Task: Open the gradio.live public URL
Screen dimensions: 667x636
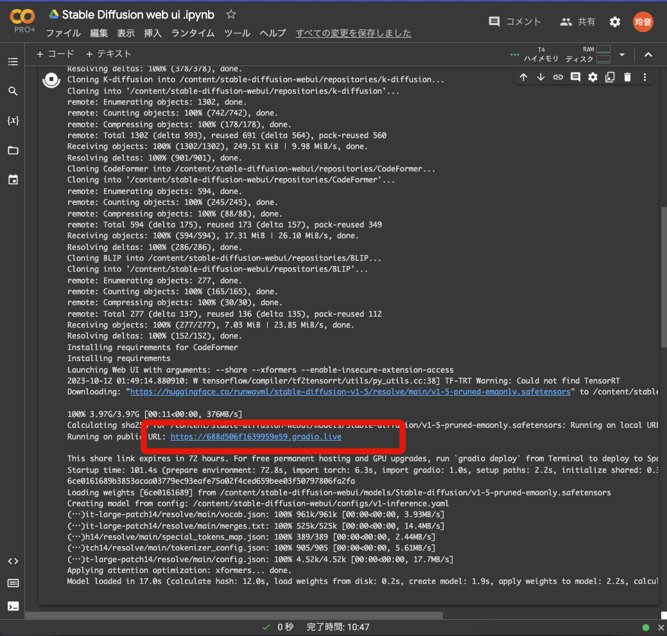Action: (256, 437)
